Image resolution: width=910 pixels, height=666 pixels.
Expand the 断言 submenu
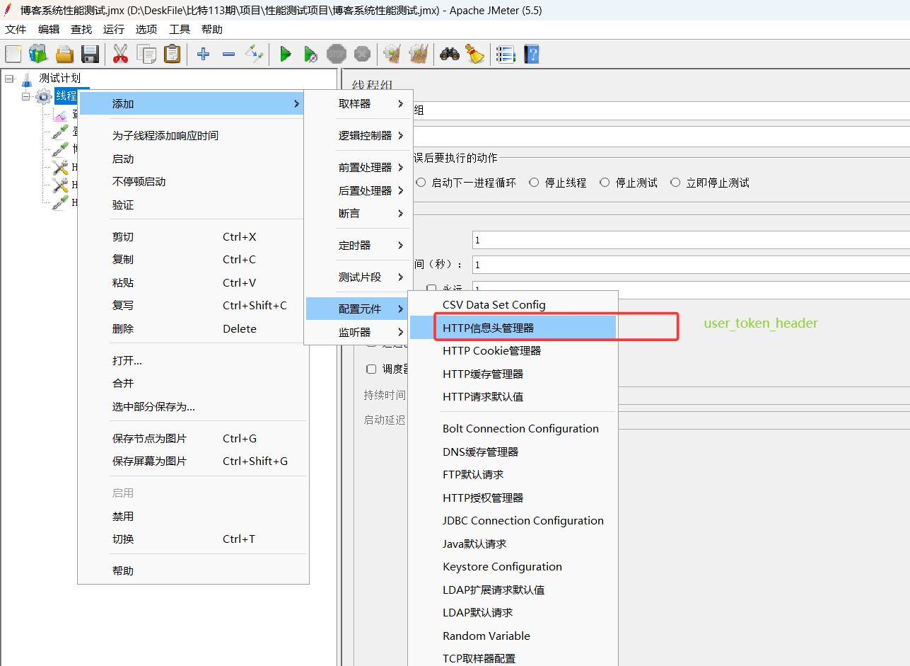(x=358, y=213)
